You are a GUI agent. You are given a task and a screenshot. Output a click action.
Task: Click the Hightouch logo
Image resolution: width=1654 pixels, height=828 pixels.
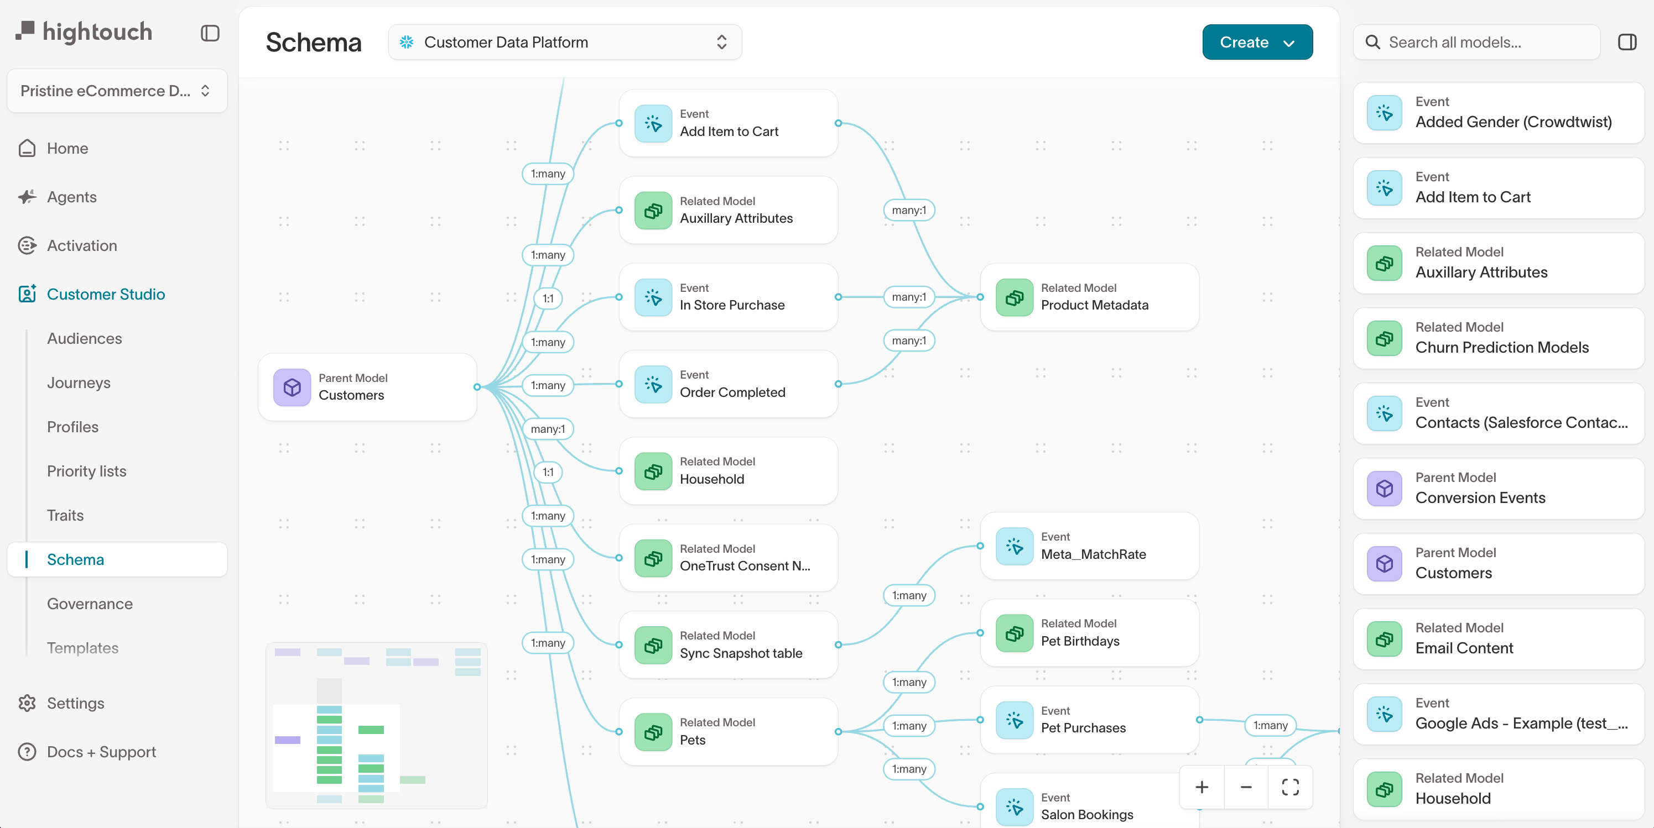point(84,32)
